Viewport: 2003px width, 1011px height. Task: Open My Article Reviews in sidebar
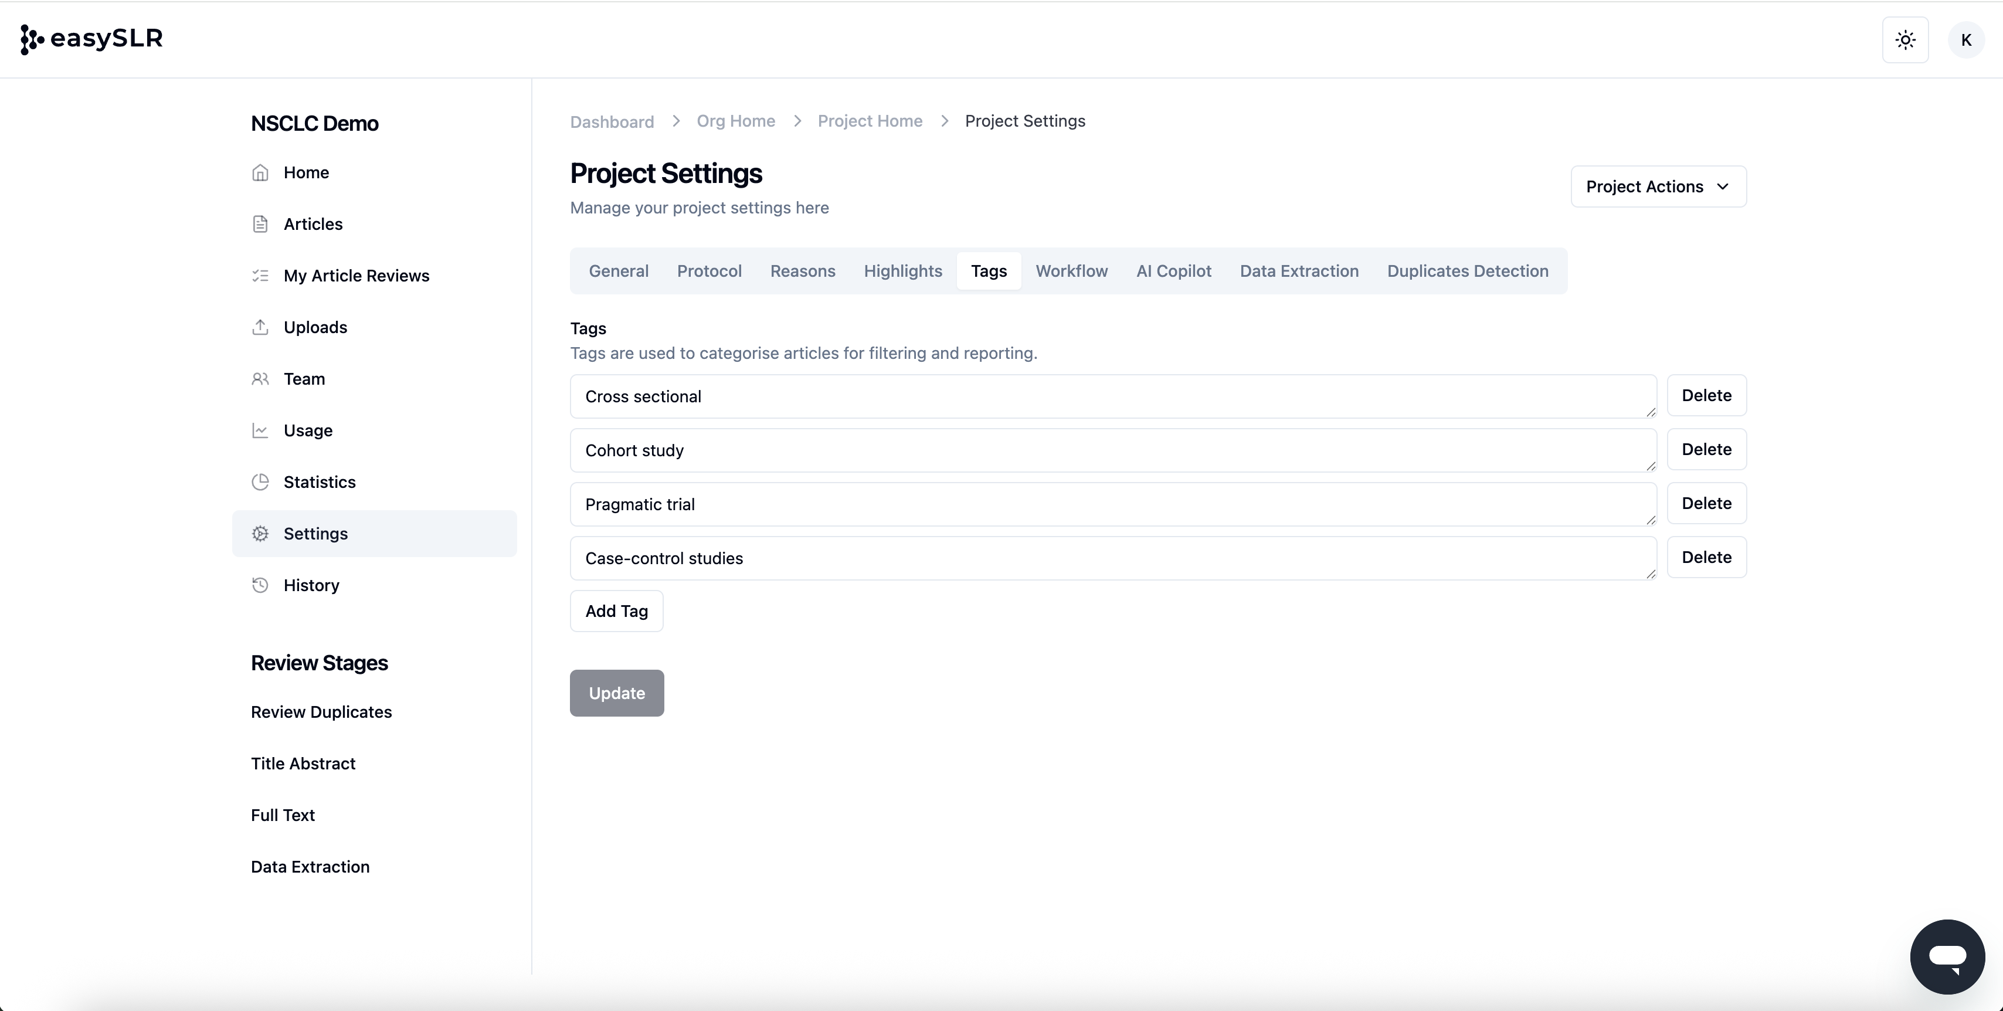tap(374, 275)
